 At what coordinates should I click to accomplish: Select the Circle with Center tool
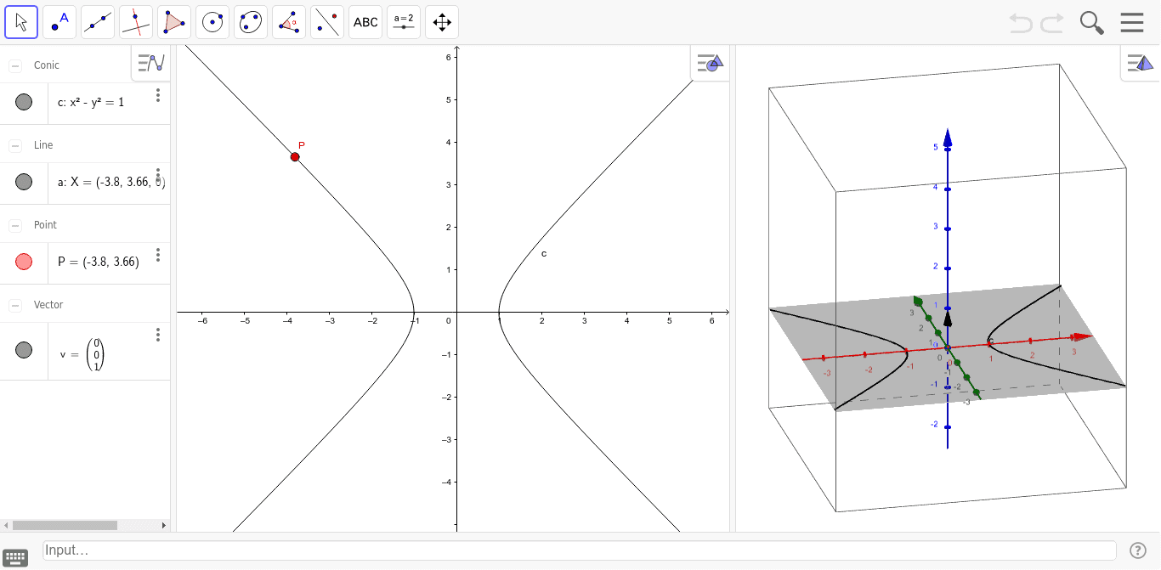212,22
